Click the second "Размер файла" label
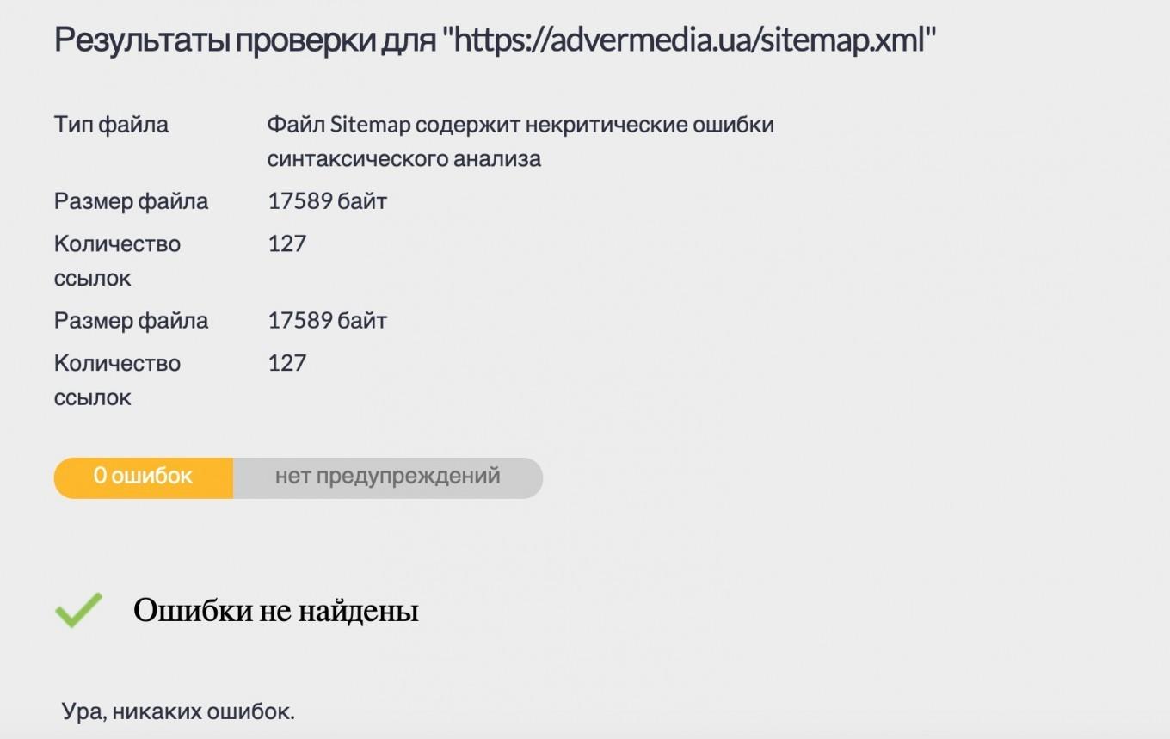Image resolution: width=1170 pixels, height=739 pixels. (131, 321)
